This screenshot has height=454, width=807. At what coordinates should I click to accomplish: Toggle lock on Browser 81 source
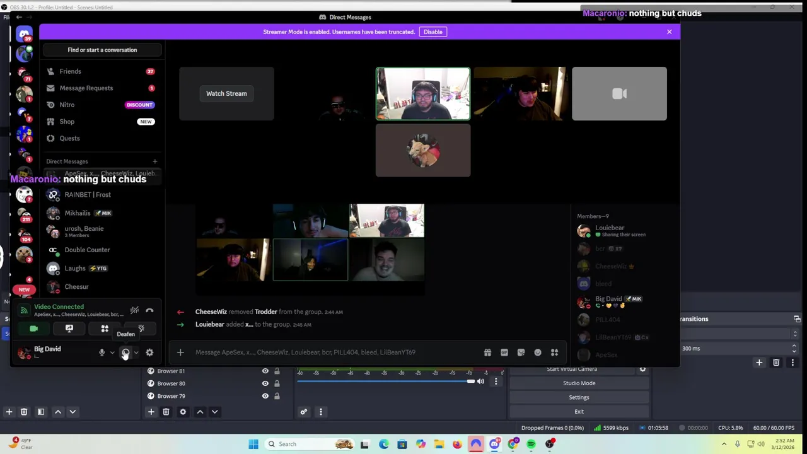click(x=277, y=371)
